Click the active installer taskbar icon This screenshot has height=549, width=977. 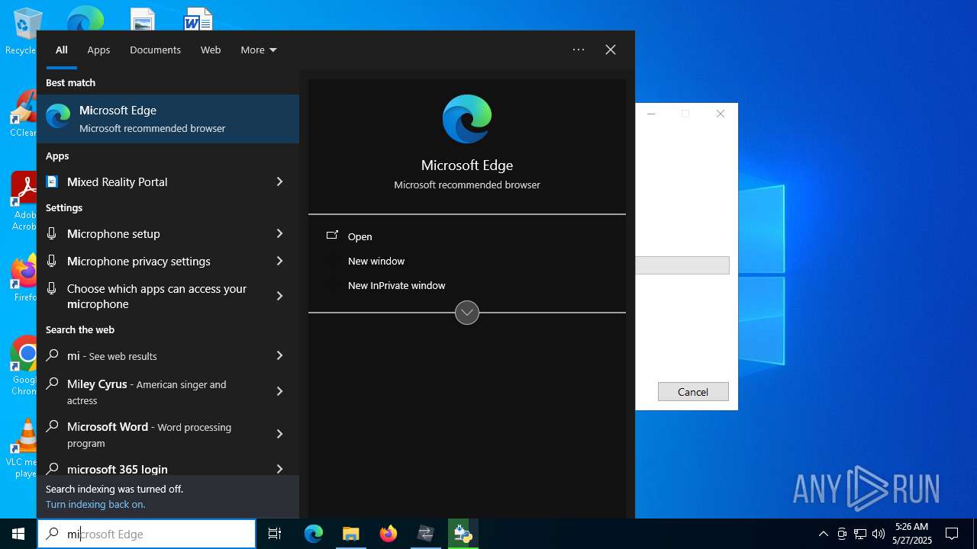(463, 534)
